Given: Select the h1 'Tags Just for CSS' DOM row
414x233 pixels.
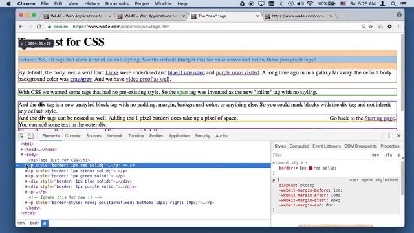Looking at the screenshot, I should tap(60, 160).
